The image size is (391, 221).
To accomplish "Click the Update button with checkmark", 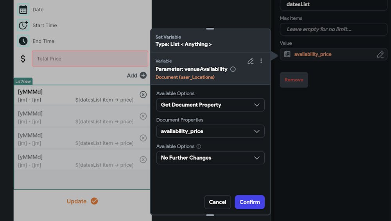I will tap(82, 201).
